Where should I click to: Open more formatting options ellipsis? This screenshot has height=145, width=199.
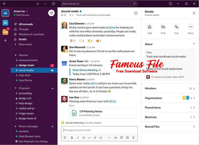(x=109, y=138)
